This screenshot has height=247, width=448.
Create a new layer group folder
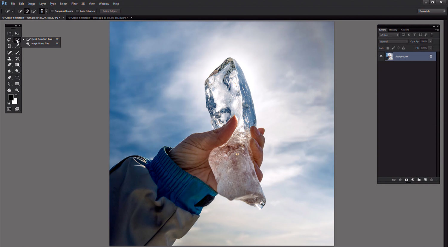[x=419, y=180]
